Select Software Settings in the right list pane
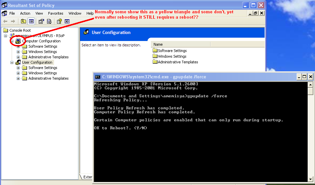315x185 pixels. pos(172,51)
